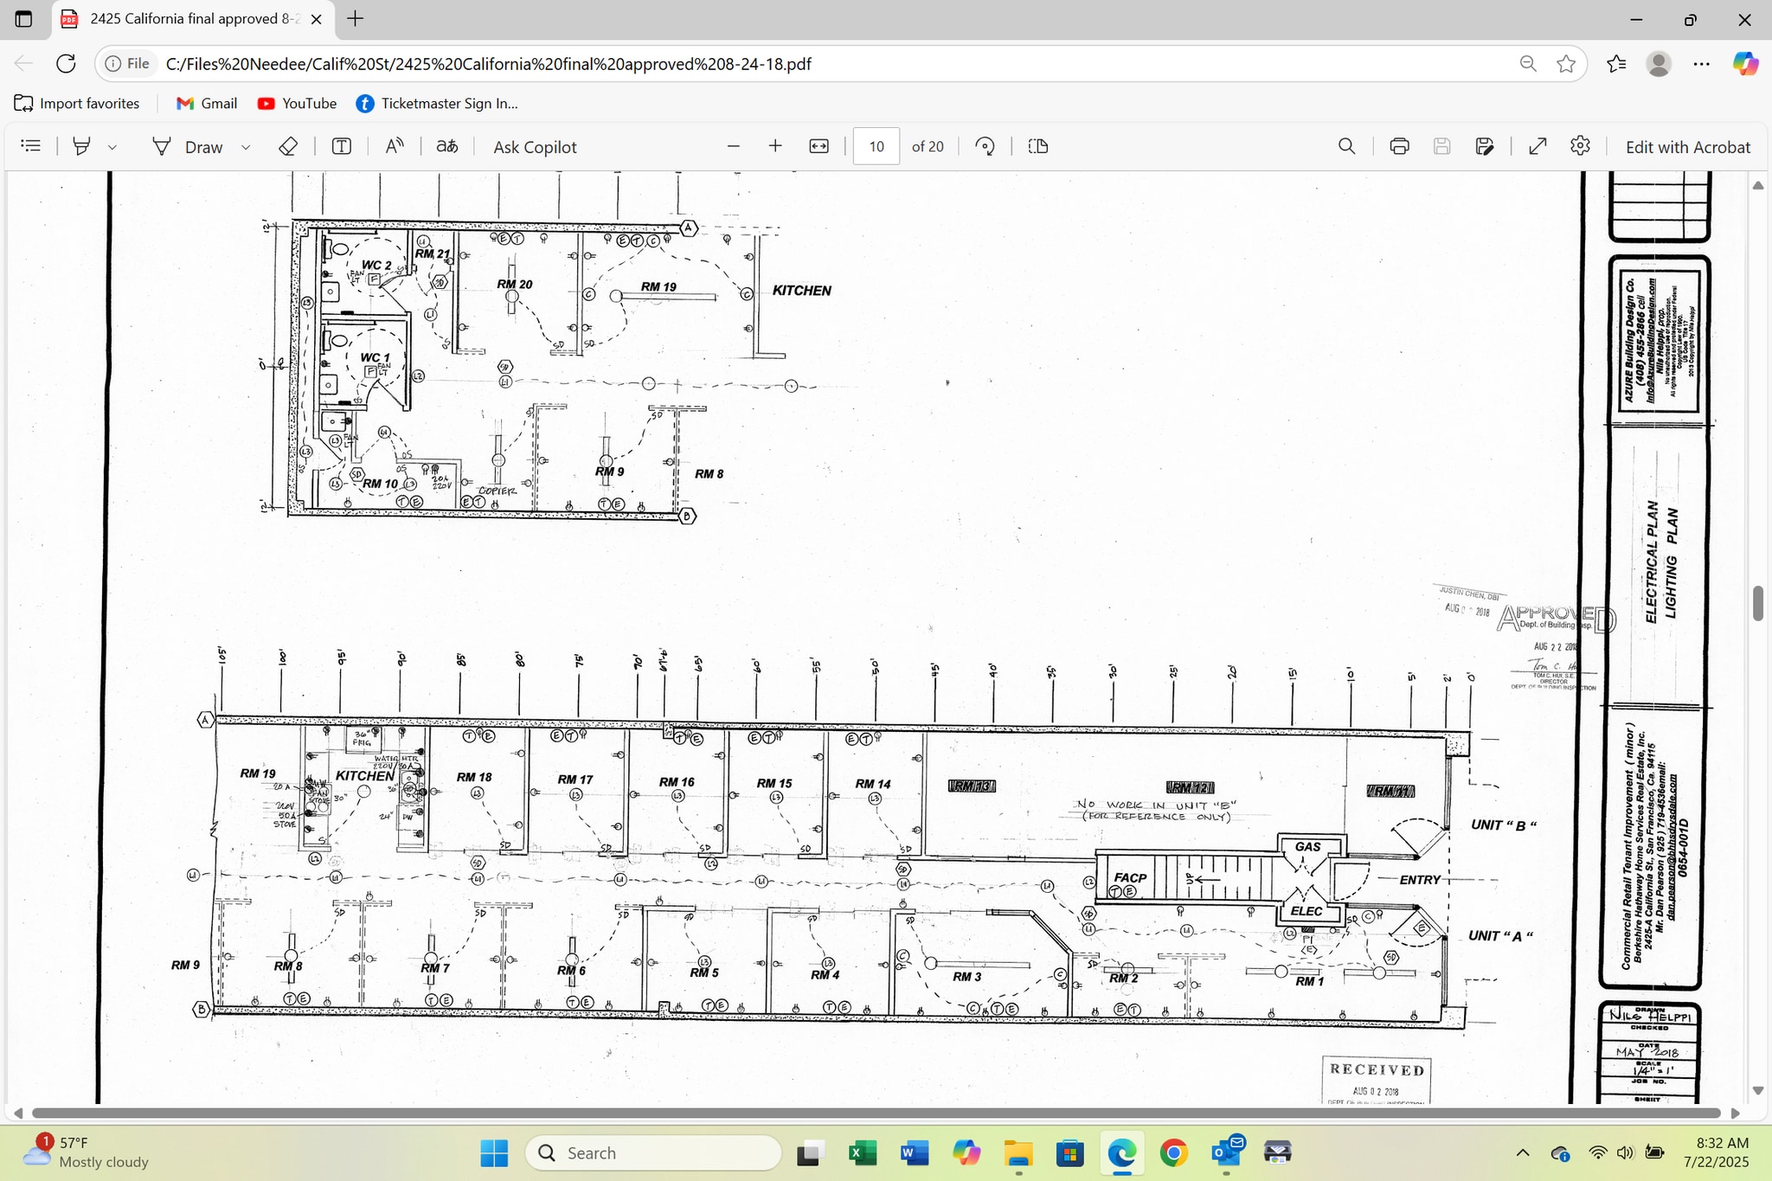Show hidden system tray icons
This screenshot has height=1181, width=1772.
[x=1523, y=1152]
